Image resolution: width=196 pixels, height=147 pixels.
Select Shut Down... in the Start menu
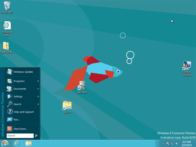[x=23, y=129]
